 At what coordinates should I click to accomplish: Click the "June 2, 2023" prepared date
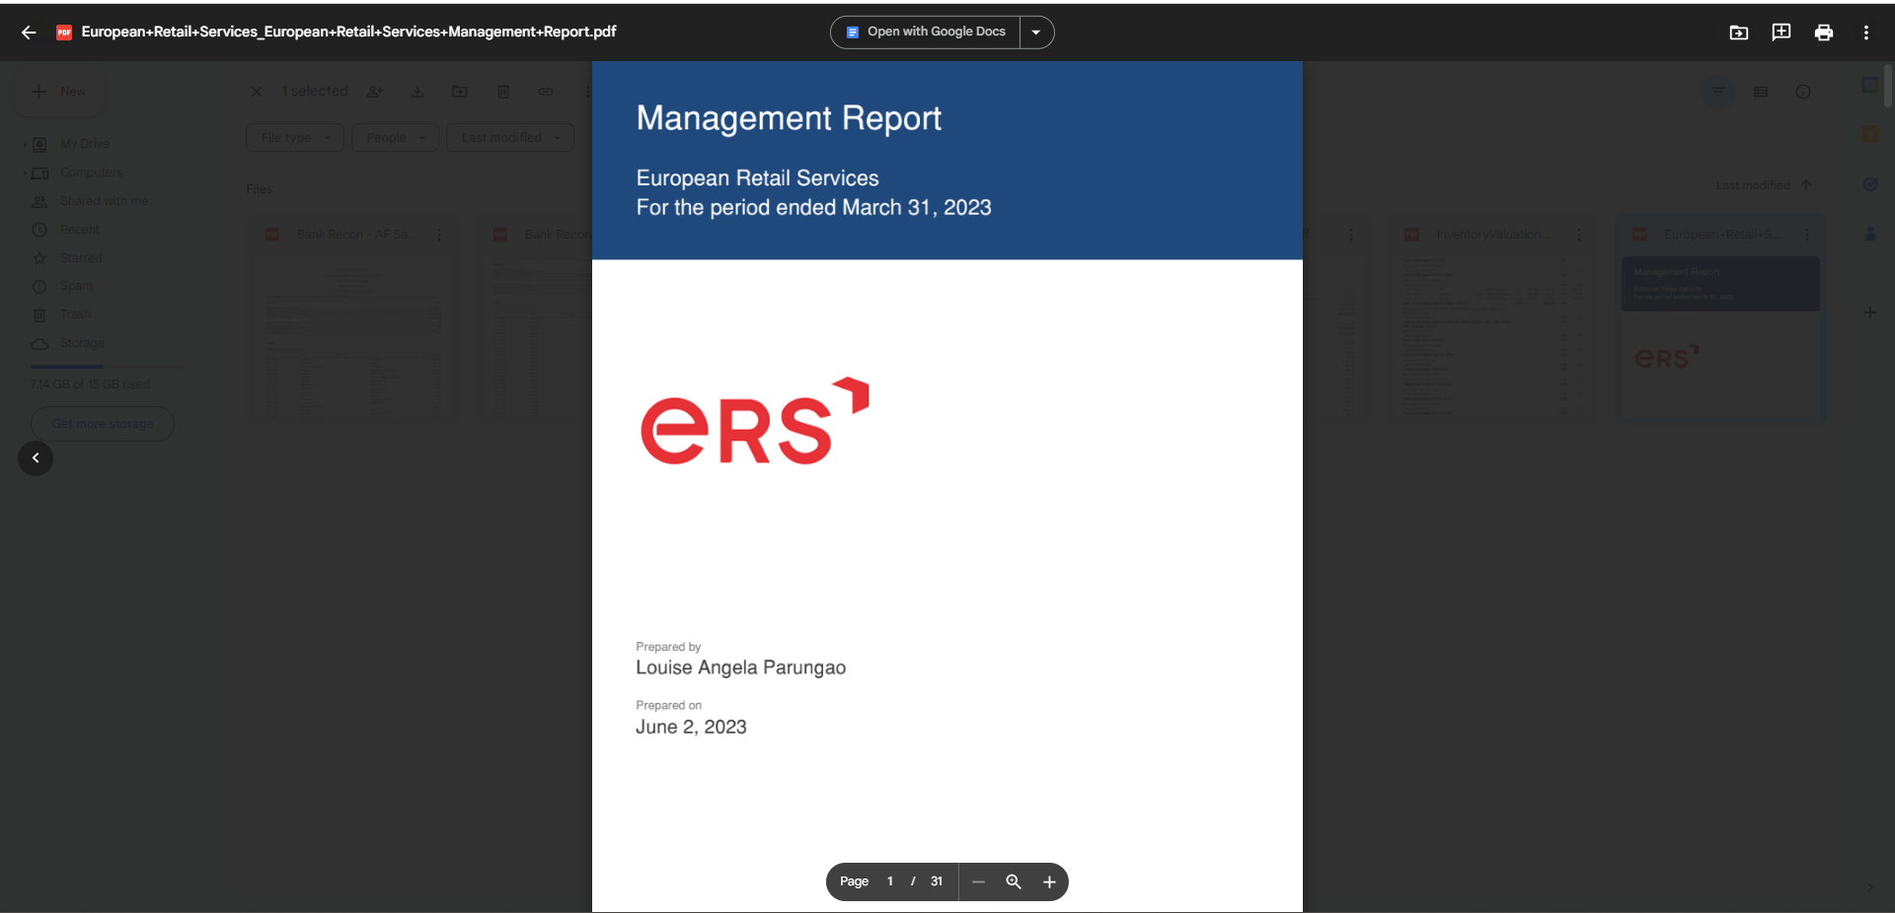pyautogui.click(x=691, y=727)
